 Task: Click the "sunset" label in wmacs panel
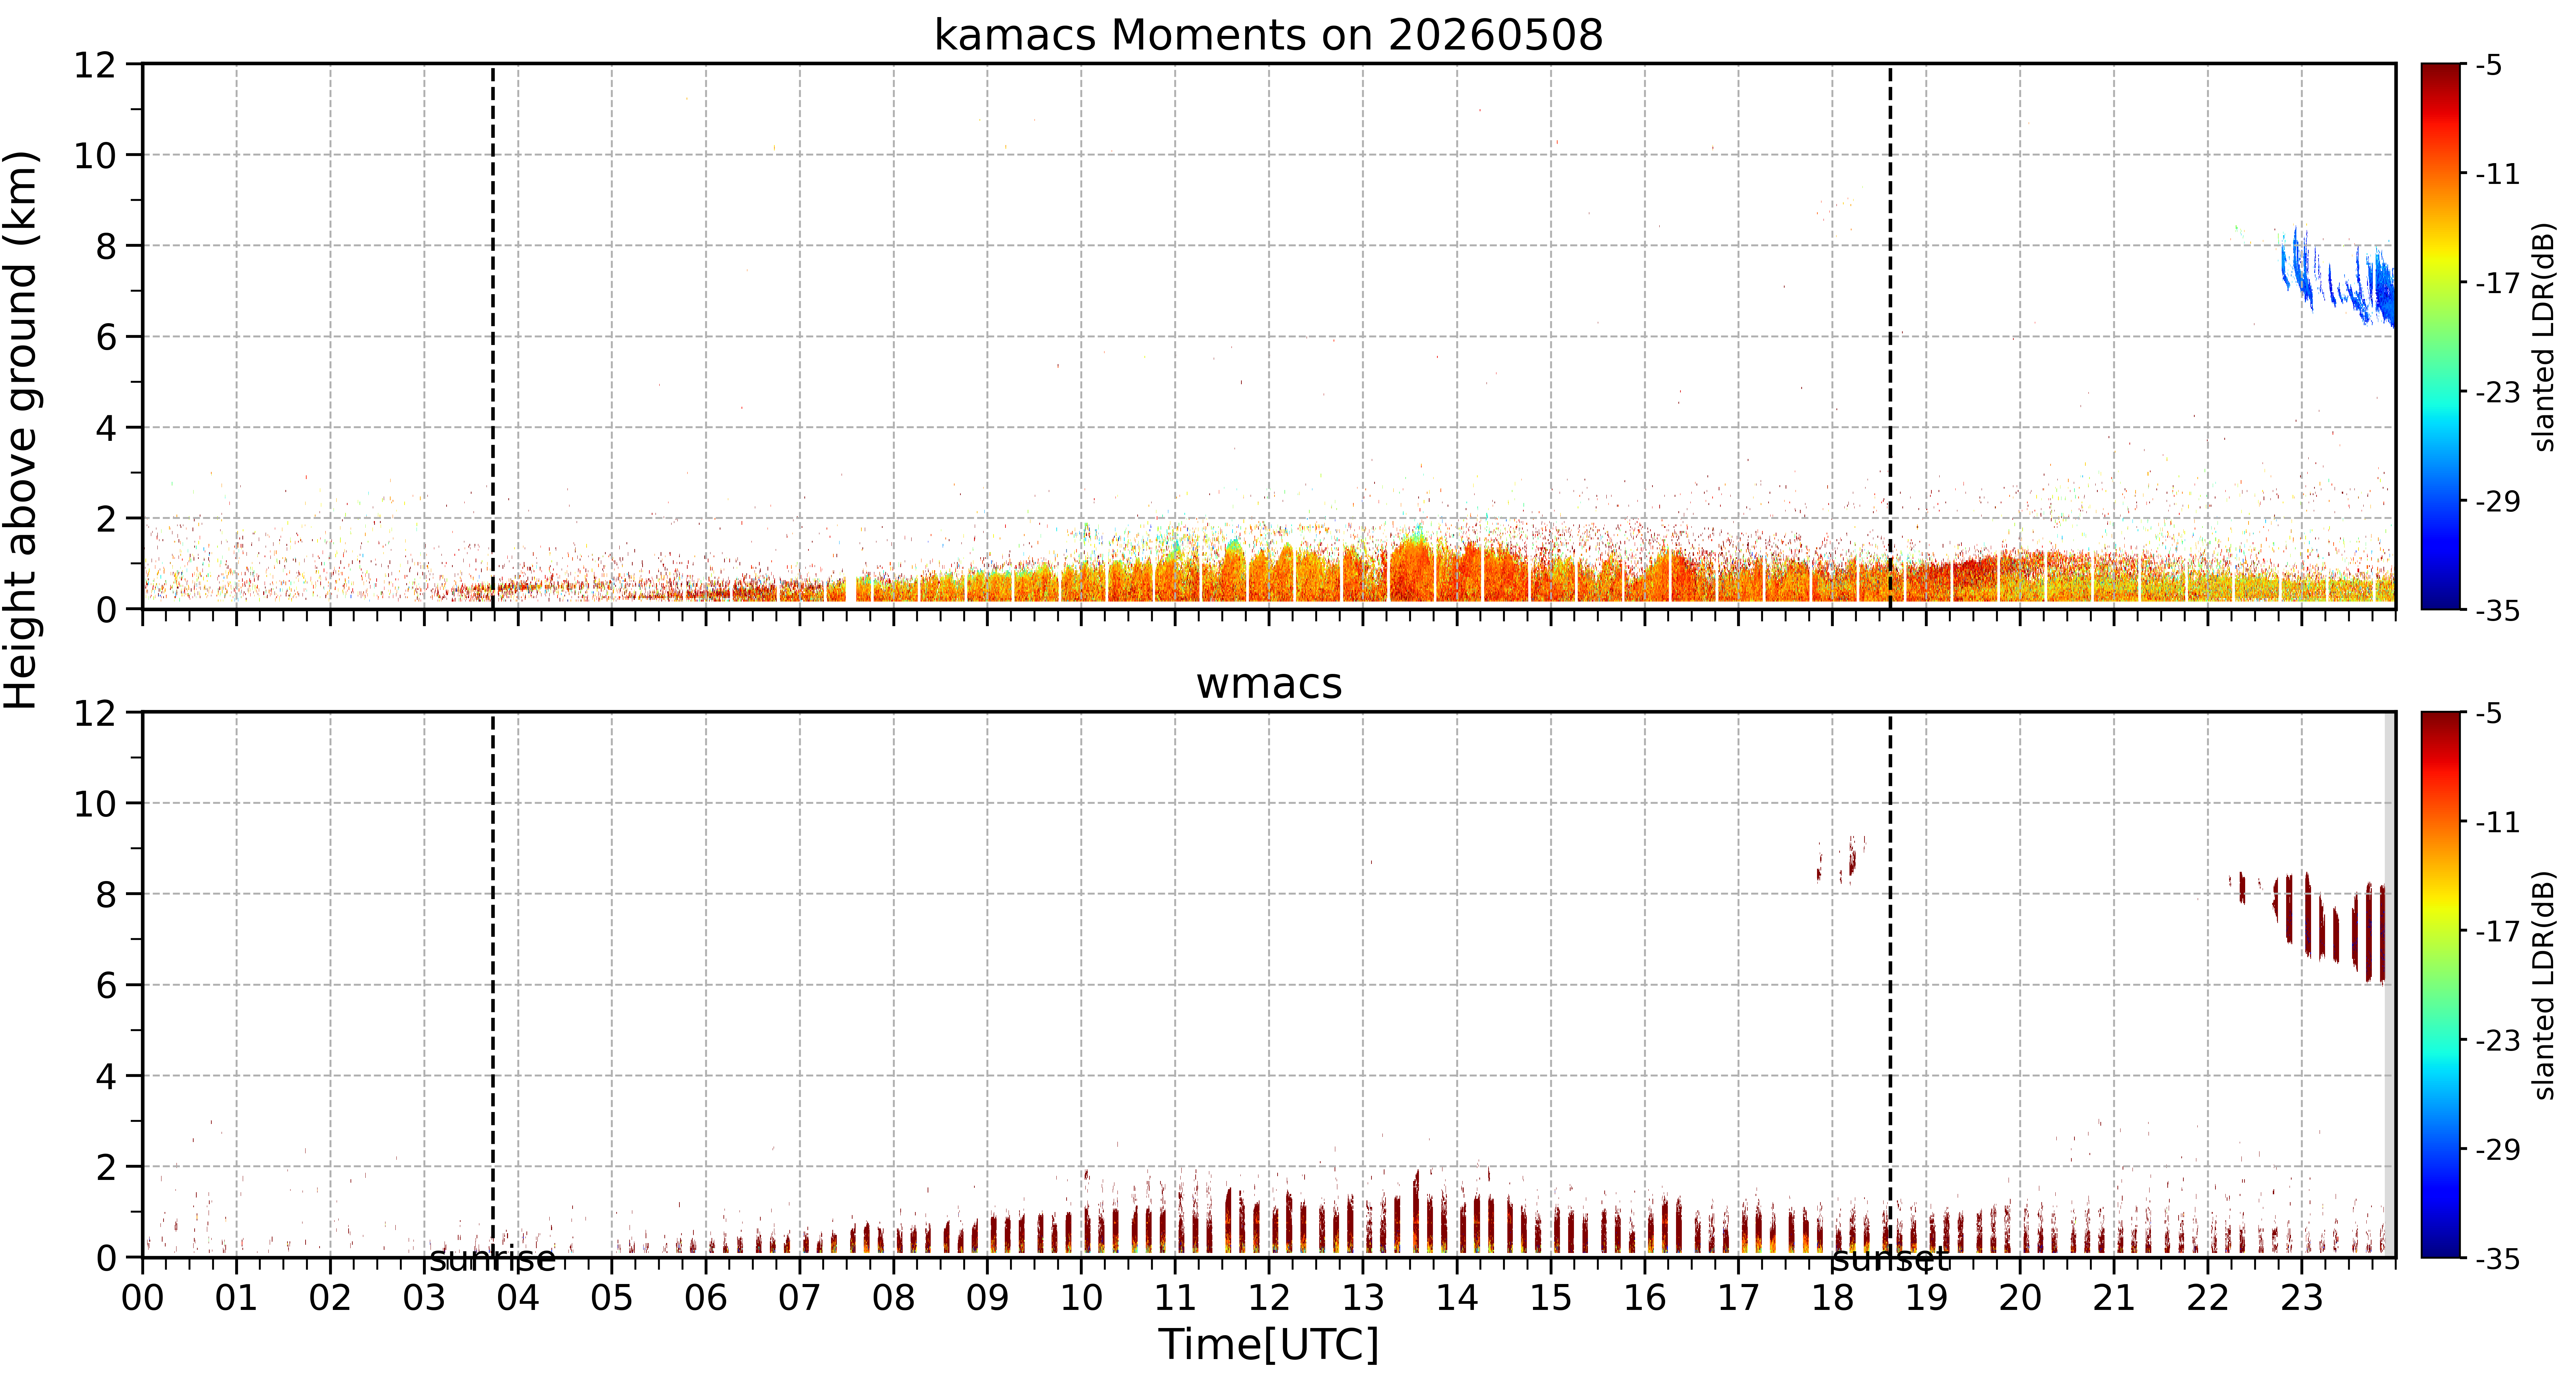(1890, 1259)
